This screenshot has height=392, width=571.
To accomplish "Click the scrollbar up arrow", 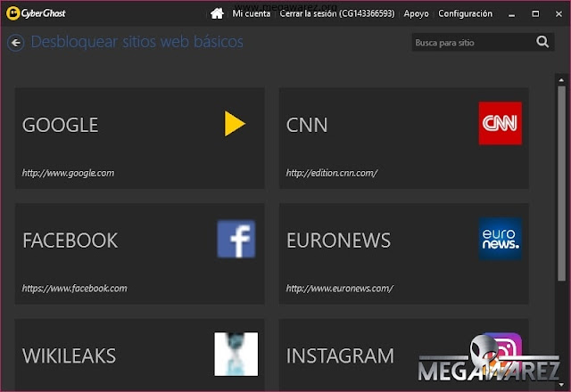I will 561,79.
